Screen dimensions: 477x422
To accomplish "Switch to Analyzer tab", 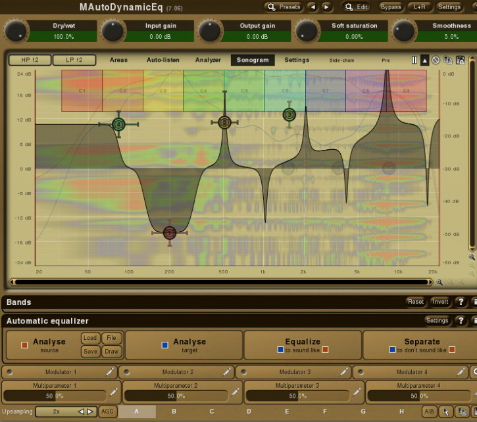I will [208, 60].
